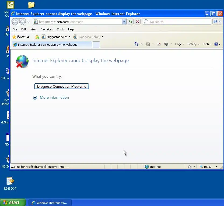Click the Internet zone globe status icon
This screenshot has width=224, height=206.
147,167
